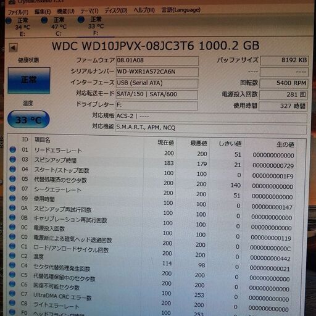Viewport: 316px width, 316px height.
Task: Click the 生の値 column header
Action: 285,144
